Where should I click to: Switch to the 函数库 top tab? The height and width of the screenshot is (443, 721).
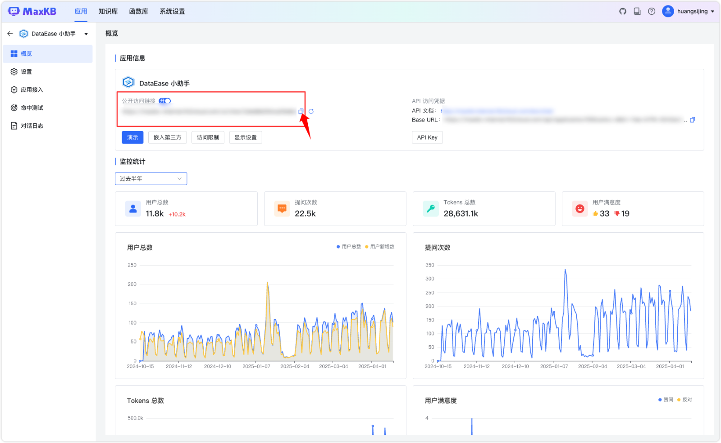139,11
